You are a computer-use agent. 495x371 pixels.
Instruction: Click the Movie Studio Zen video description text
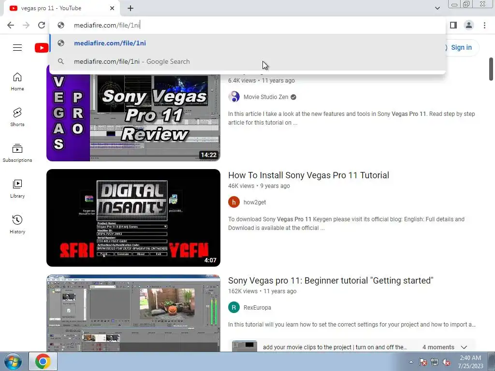point(351,118)
